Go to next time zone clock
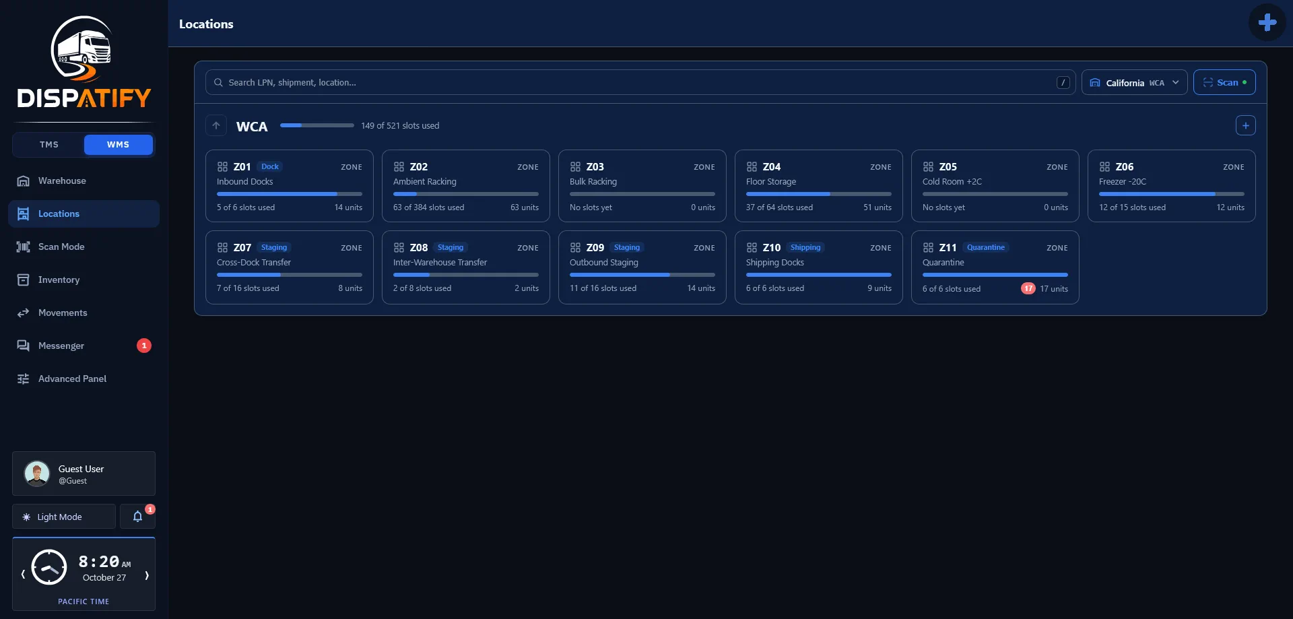1293x619 pixels. [147, 575]
